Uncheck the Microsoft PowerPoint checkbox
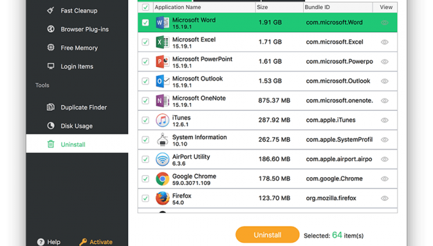433x246 pixels. (146, 62)
